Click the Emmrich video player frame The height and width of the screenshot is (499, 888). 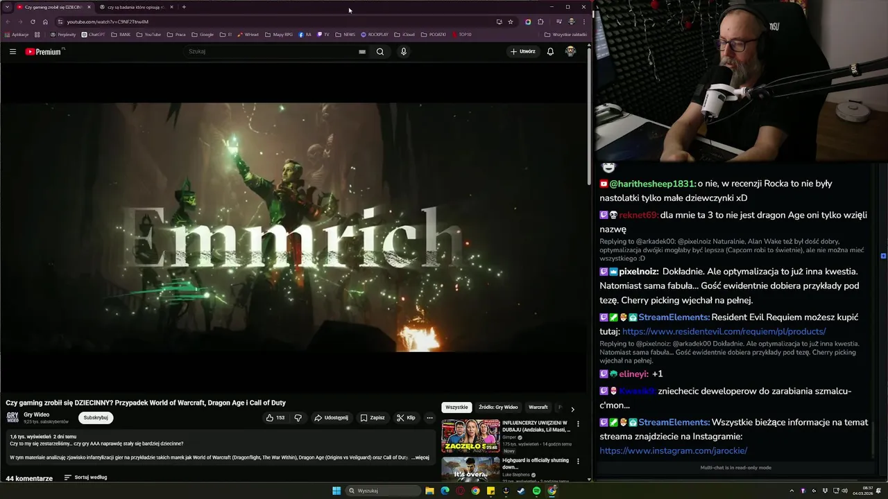click(x=293, y=227)
